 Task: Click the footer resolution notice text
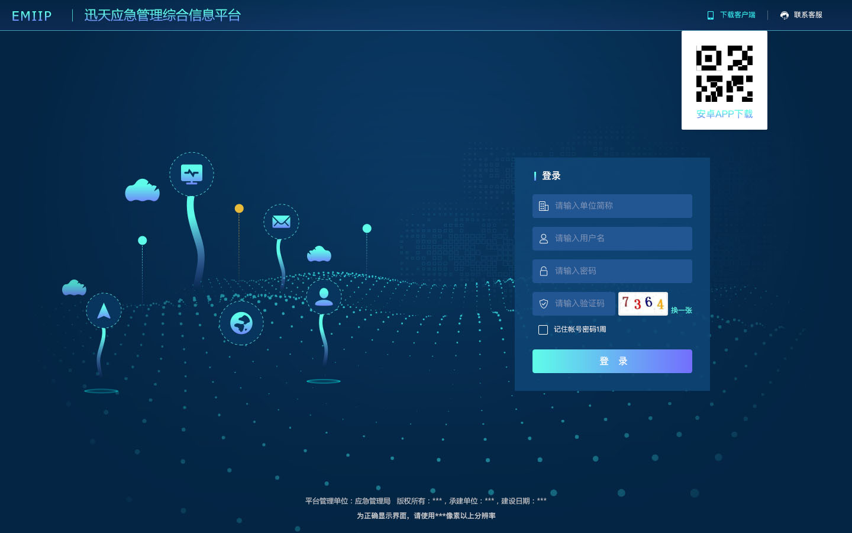point(426,516)
